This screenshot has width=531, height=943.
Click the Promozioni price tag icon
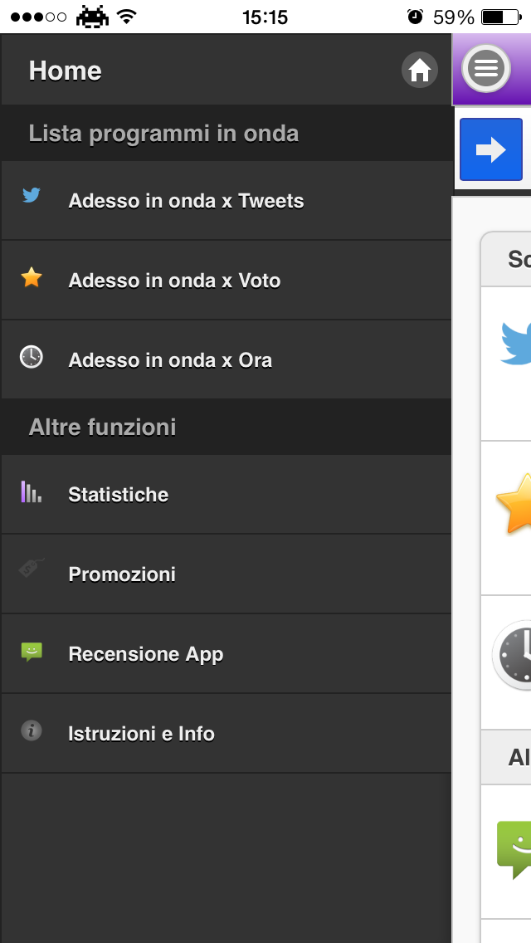pyautogui.click(x=32, y=569)
